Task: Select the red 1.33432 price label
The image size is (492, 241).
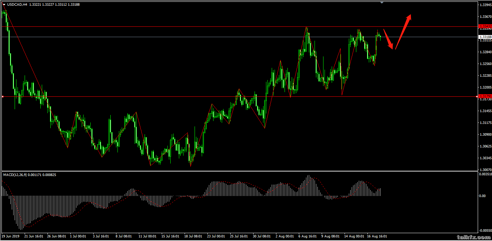Action: tap(485, 26)
